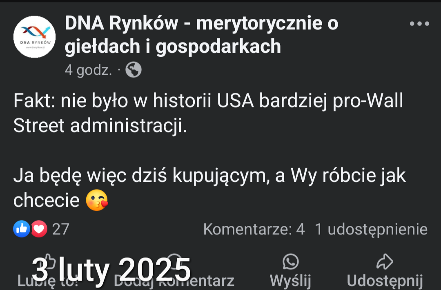441x290 pixels.
Task: Tap the thumbs-up Lubię to icon
Action: [48, 261]
